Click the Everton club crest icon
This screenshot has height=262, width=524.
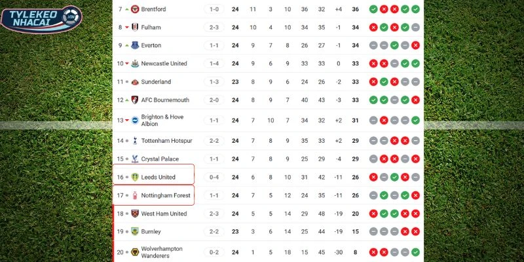click(x=135, y=45)
